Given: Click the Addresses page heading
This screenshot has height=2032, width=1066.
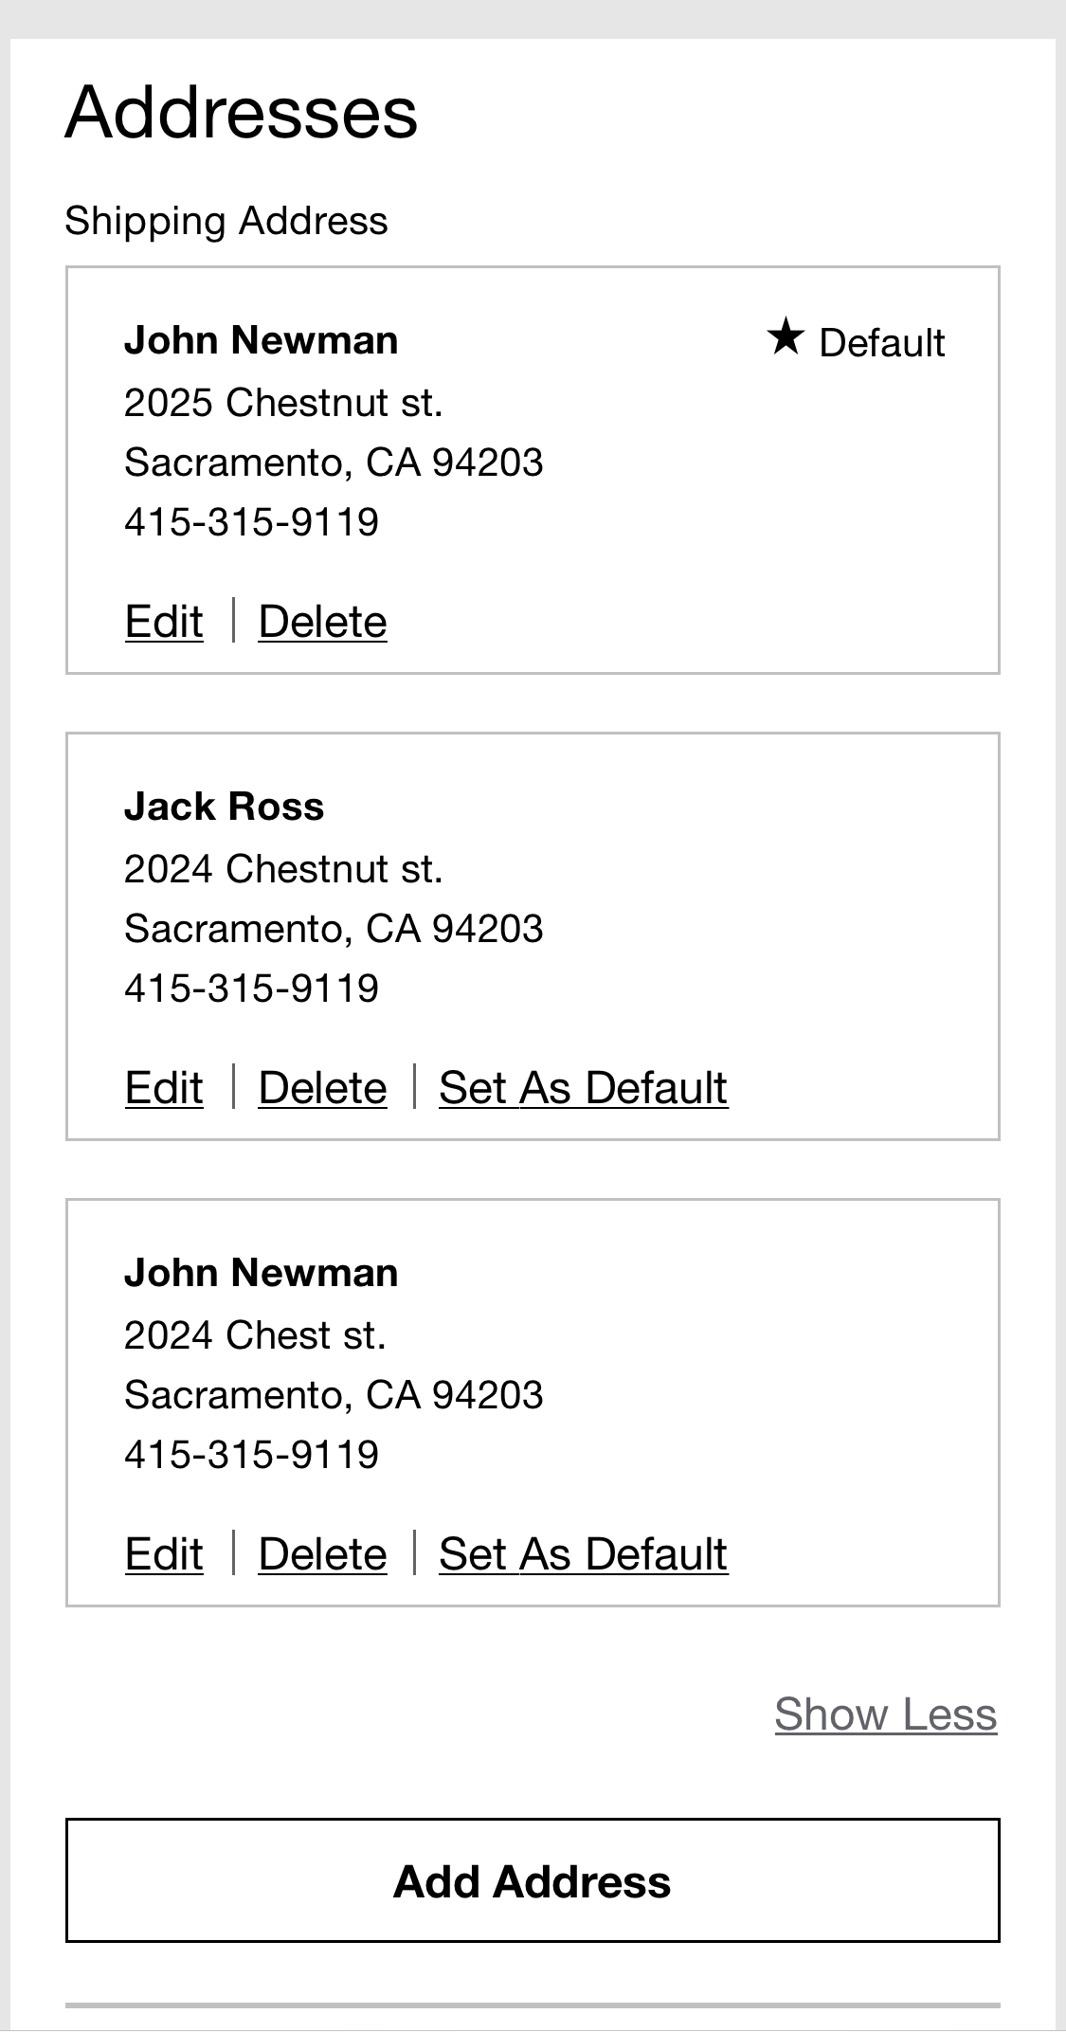Looking at the screenshot, I should pyautogui.click(x=241, y=116).
